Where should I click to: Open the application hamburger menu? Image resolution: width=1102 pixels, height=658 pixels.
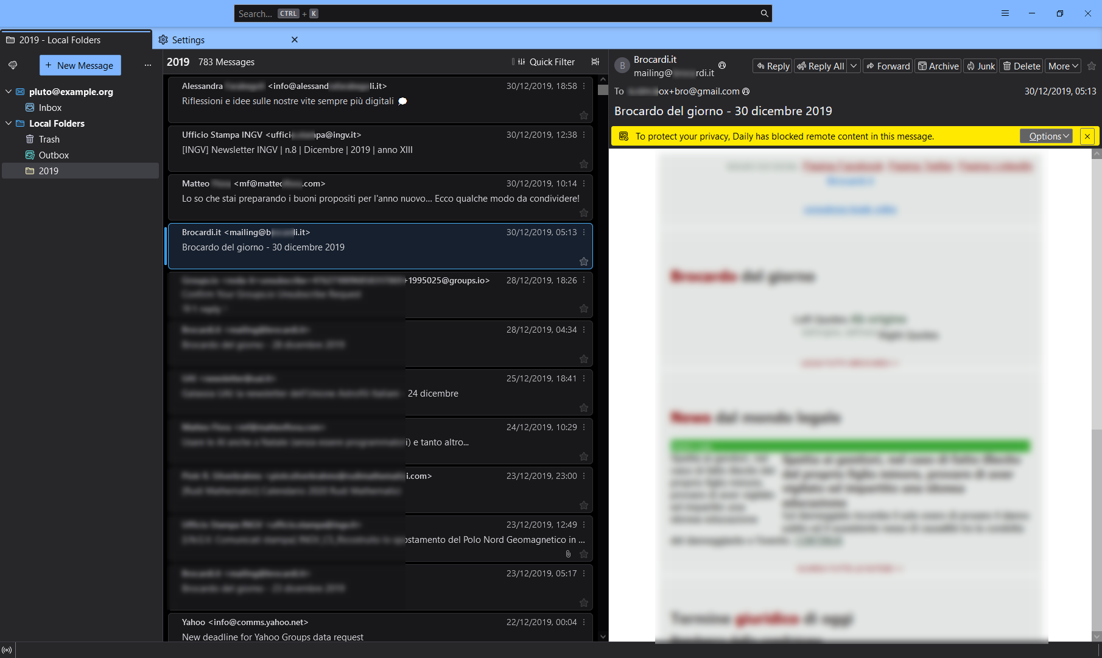click(x=1005, y=13)
